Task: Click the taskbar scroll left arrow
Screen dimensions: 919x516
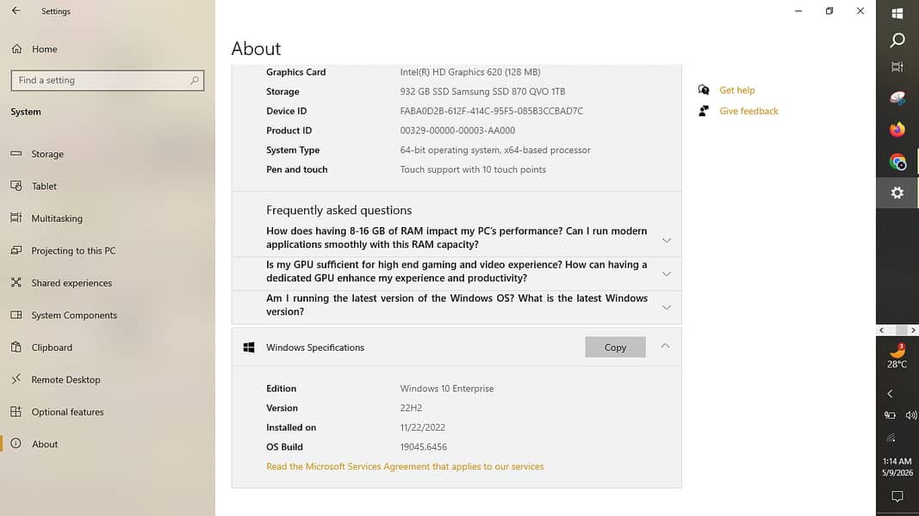Action: coord(881,330)
